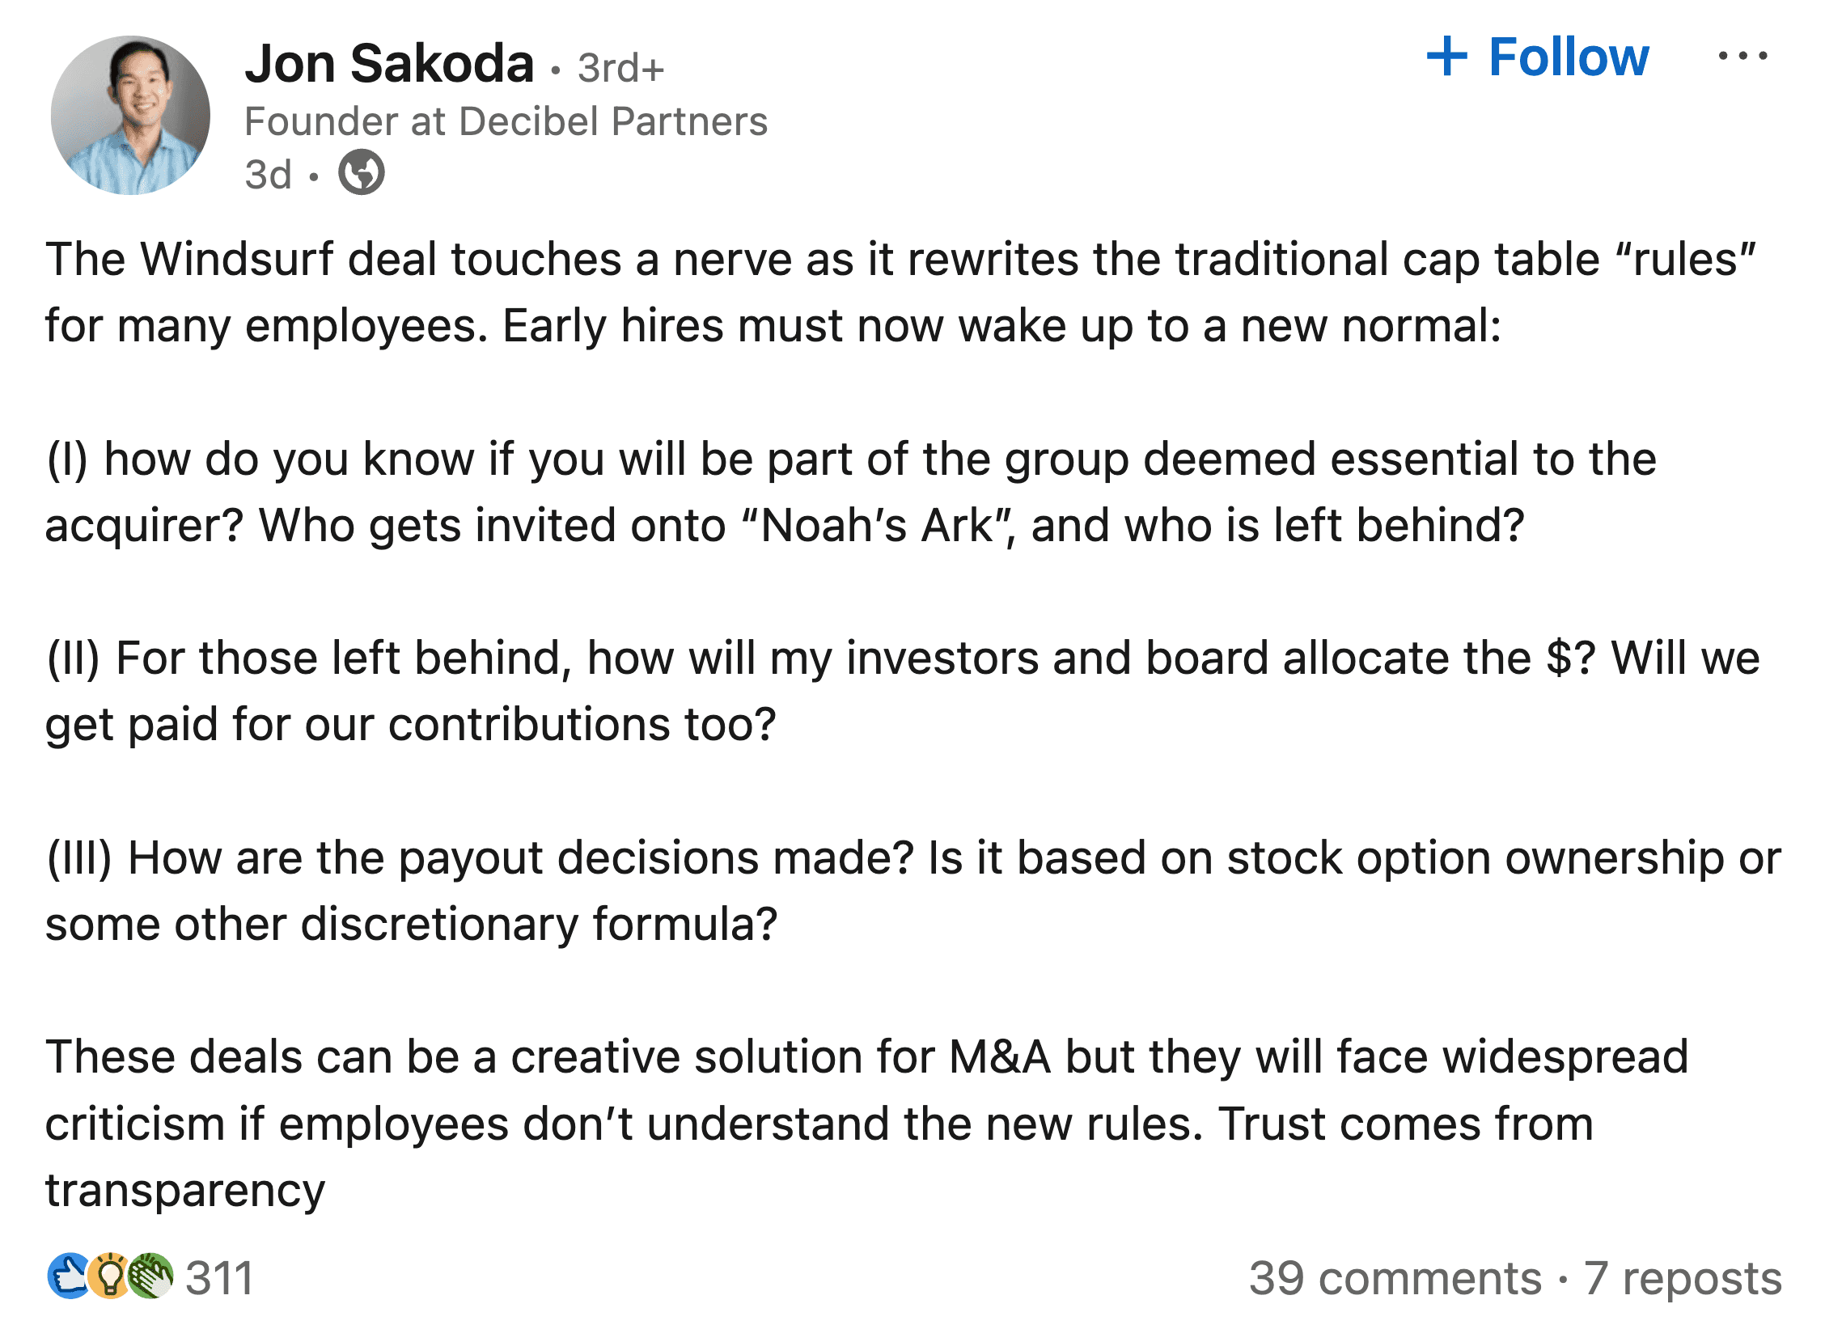View the 7 reposts

[x=1683, y=1278]
